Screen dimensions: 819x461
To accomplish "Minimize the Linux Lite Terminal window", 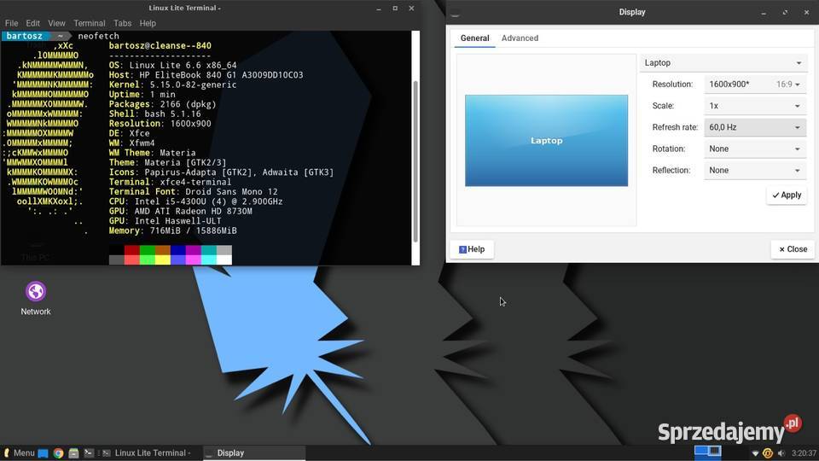I will [379, 9].
